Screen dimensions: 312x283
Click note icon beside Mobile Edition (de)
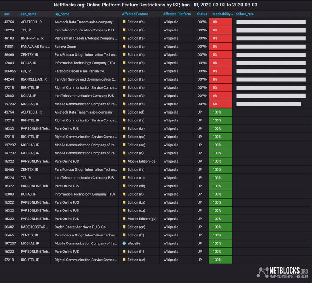click(124, 161)
